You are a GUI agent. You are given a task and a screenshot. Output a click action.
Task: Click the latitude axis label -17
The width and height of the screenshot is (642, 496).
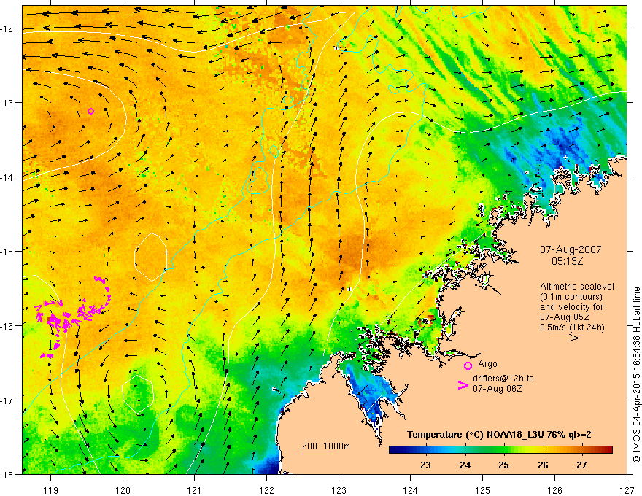tap(8, 400)
